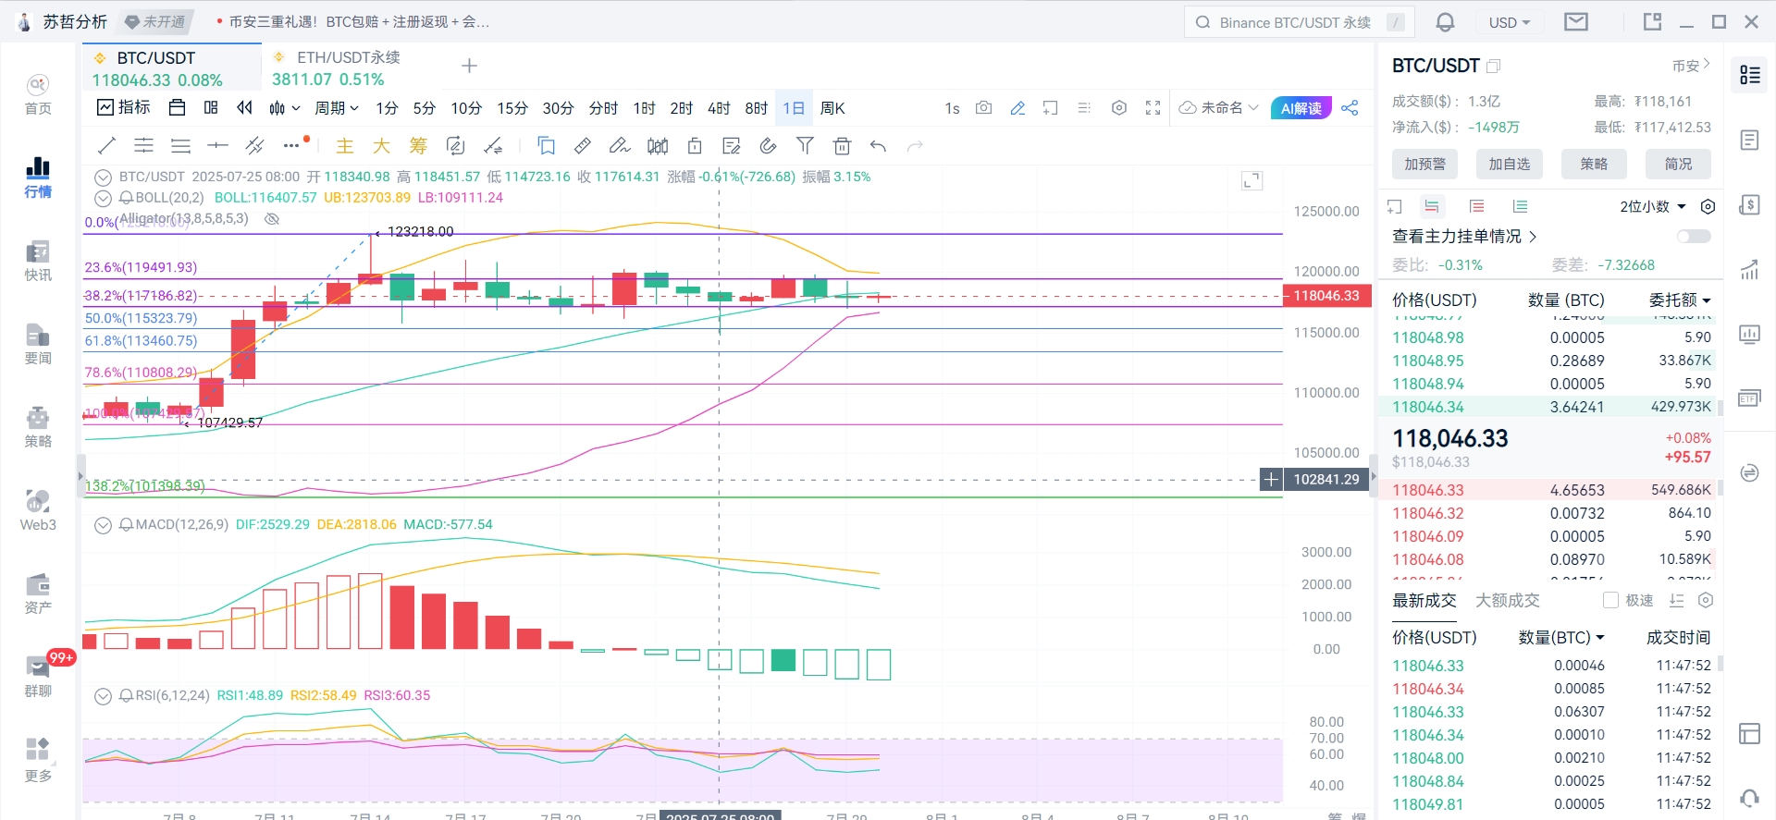Screen dimensions: 1776x820
Task: Open the 快讯 news flash sidebar
Action: pos(38,261)
